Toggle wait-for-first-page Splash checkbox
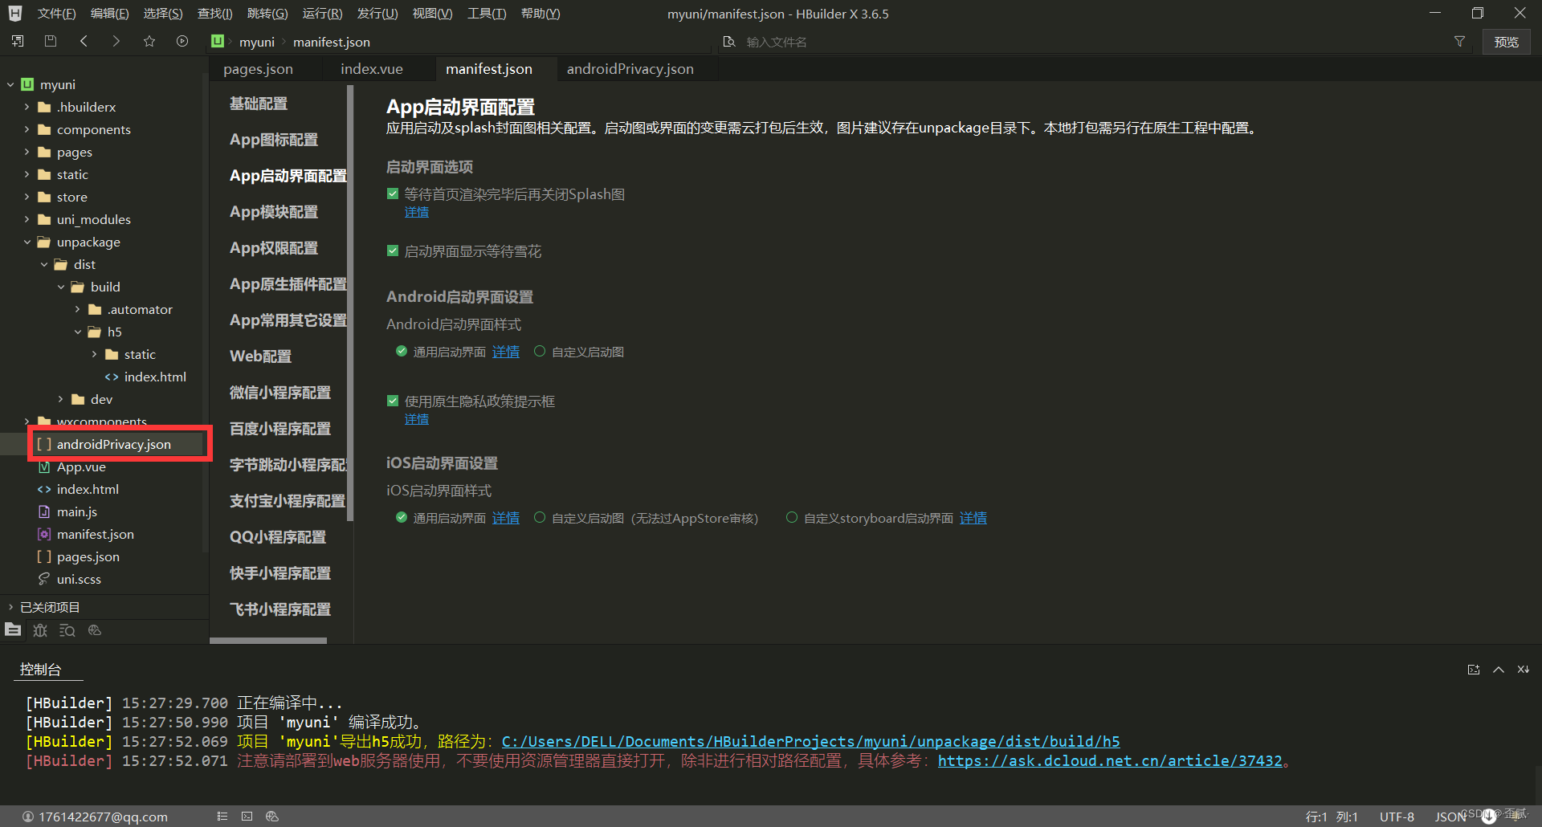This screenshot has height=827, width=1542. point(393,194)
